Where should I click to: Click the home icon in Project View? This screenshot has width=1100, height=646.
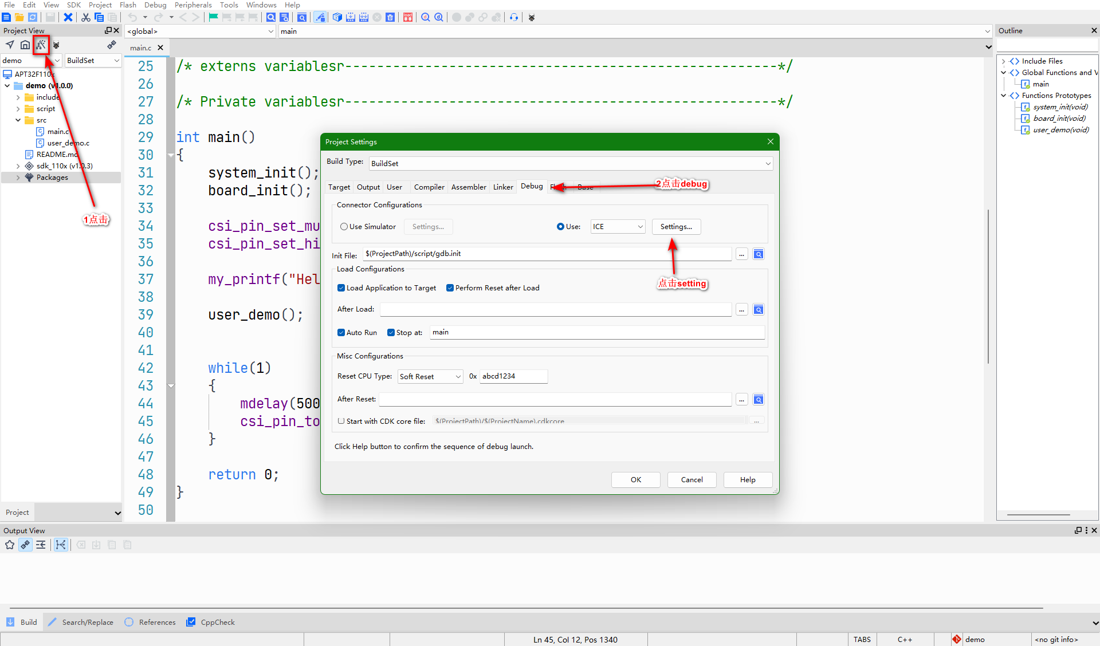click(25, 45)
